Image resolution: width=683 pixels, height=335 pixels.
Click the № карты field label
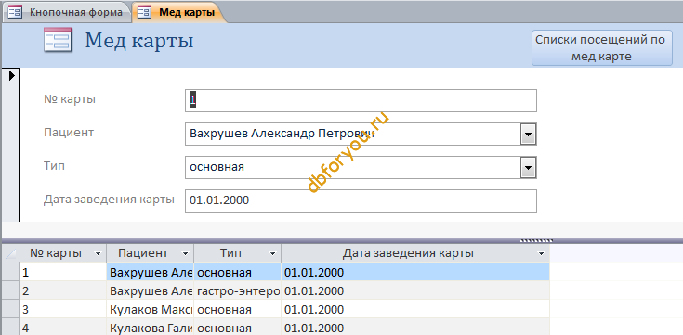[x=70, y=99]
